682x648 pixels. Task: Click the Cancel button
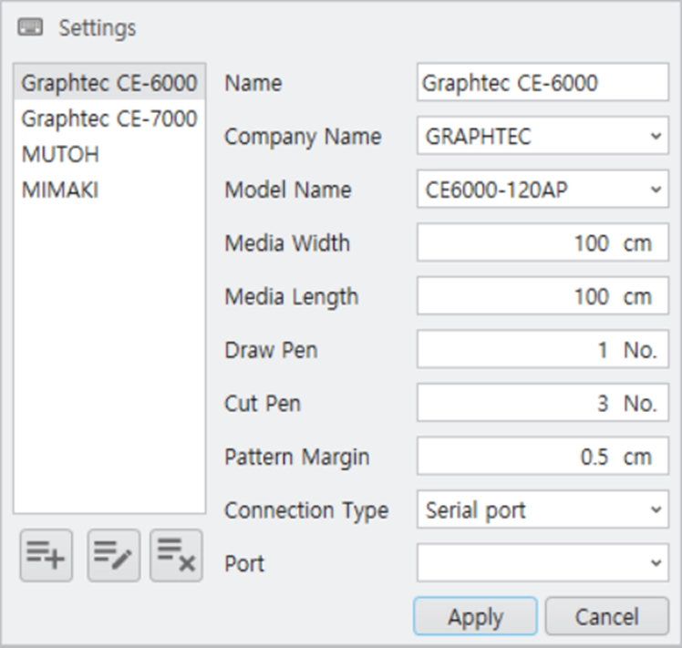(x=607, y=616)
